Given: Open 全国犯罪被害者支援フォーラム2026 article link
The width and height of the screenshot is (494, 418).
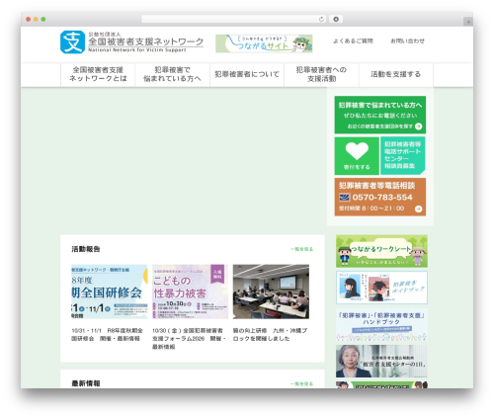Looking at the screenshot, I should click(189, 338).
